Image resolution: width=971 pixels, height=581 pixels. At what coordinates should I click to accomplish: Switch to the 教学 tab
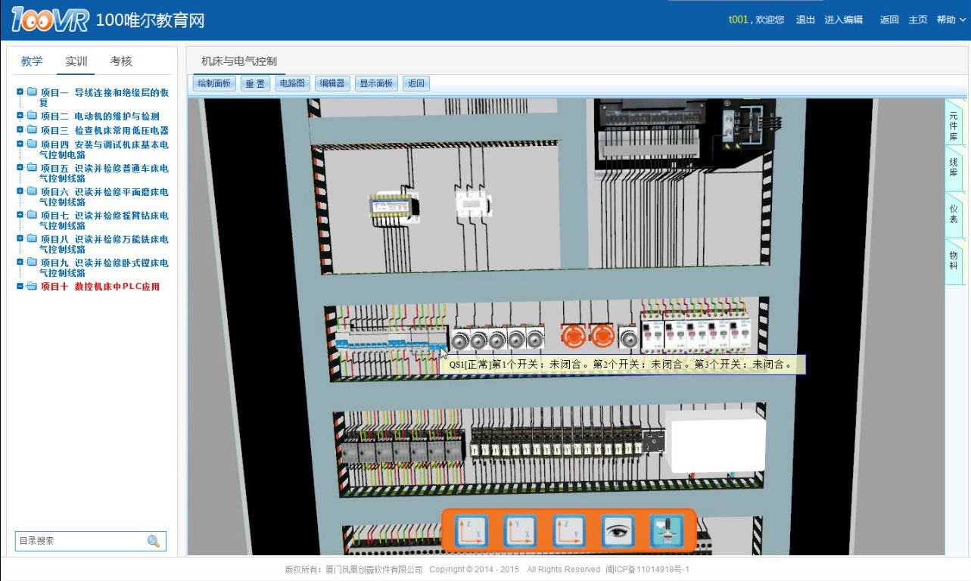(x=32, y=61)
